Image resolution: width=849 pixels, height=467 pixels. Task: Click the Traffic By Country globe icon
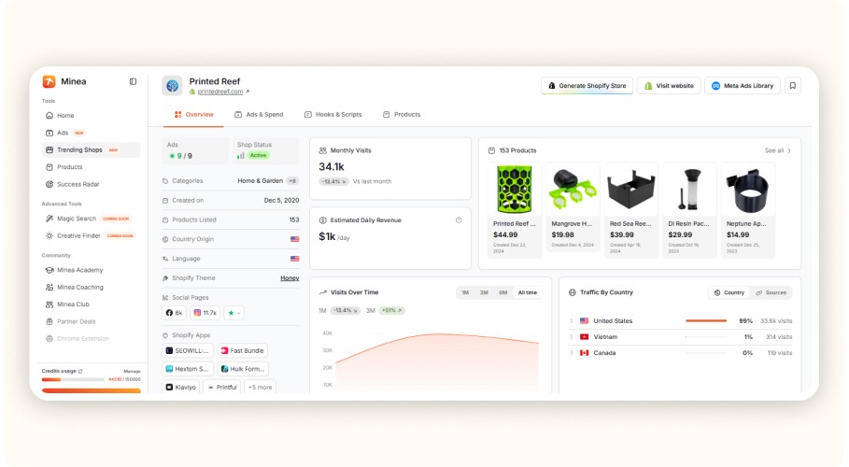[573, 292]
